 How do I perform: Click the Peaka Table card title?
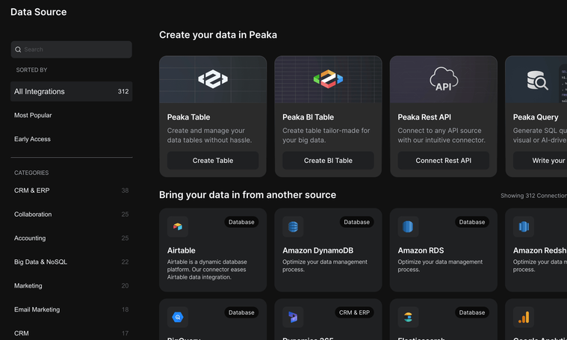(x=188, y=117)
